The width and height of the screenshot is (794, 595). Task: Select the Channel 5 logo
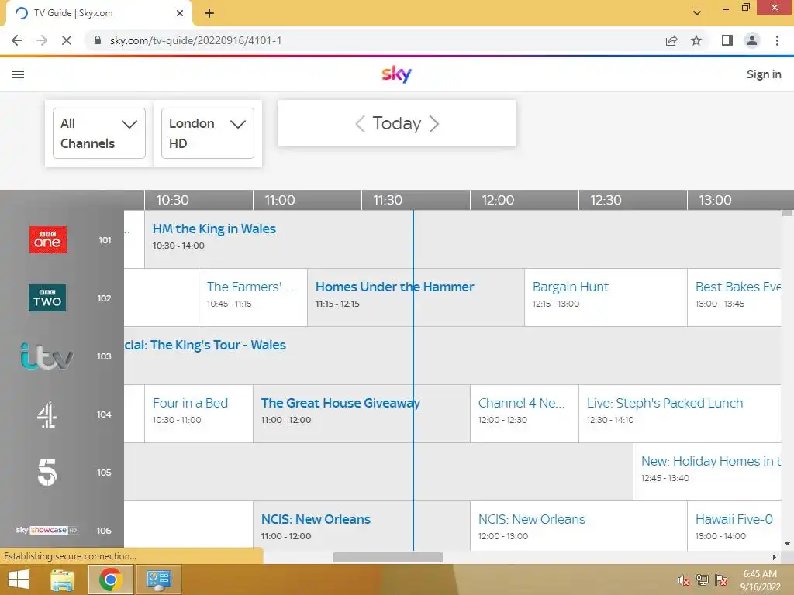click(x=47, y=472)
